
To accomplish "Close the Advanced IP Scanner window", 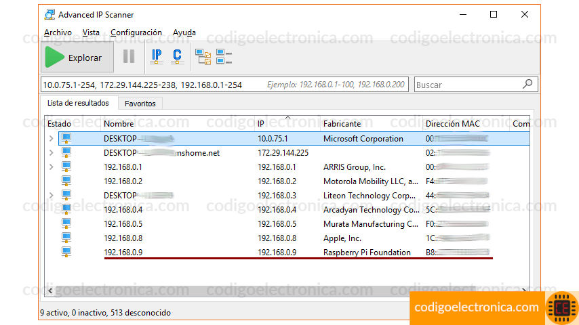I will tap(524, 14).
